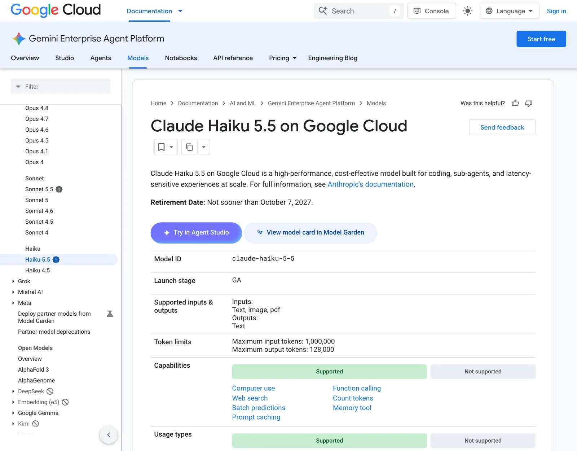Image resolution: width=577 pixels, height=451 pixels.
Task: Open Partner model deprecations page
Action: tap(54, 332)
